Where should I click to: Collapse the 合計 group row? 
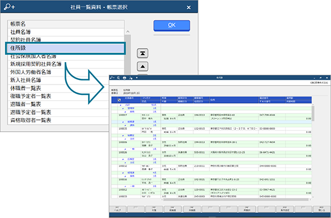pyautogui.click(x=121, y=105)
